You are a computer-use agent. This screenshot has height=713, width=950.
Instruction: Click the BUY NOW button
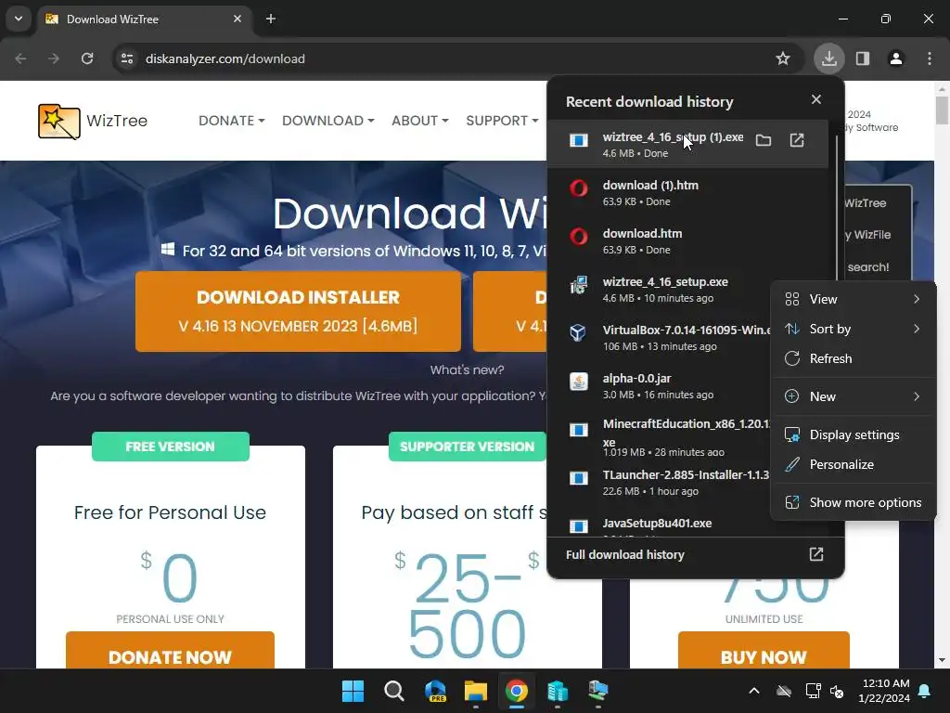coord(764,651)
